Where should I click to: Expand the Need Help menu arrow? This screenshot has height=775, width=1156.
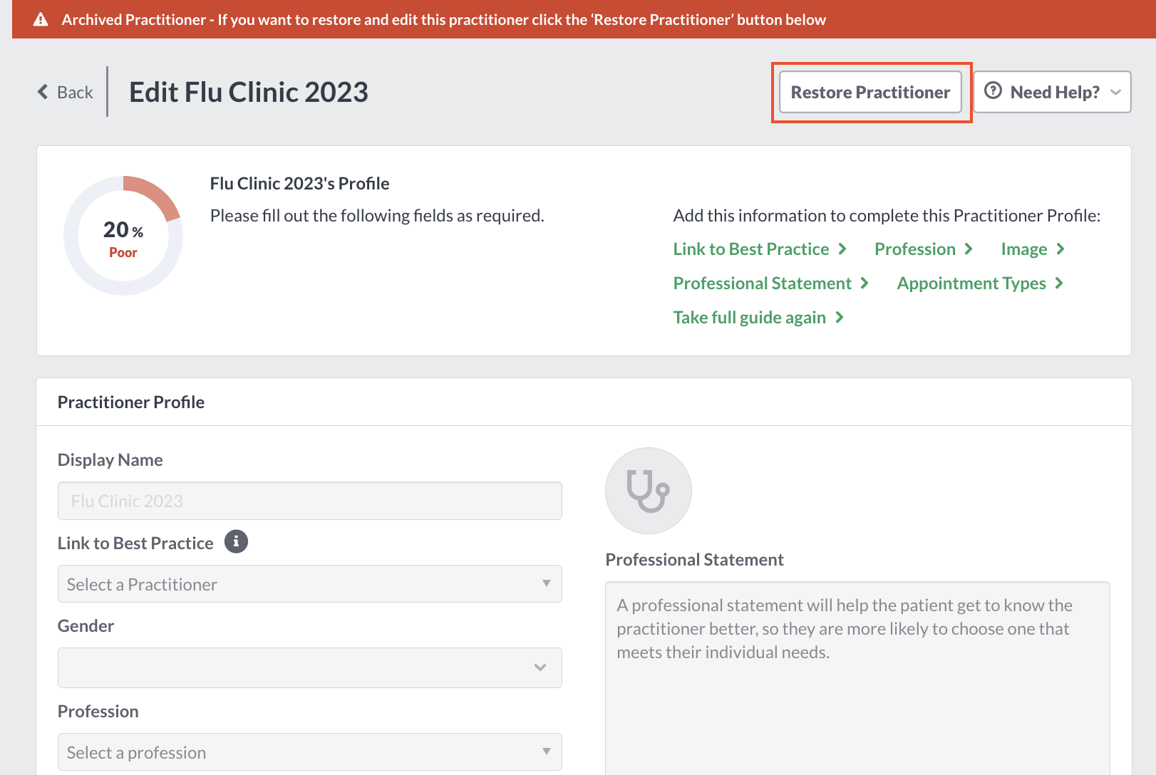[1115, 92]
